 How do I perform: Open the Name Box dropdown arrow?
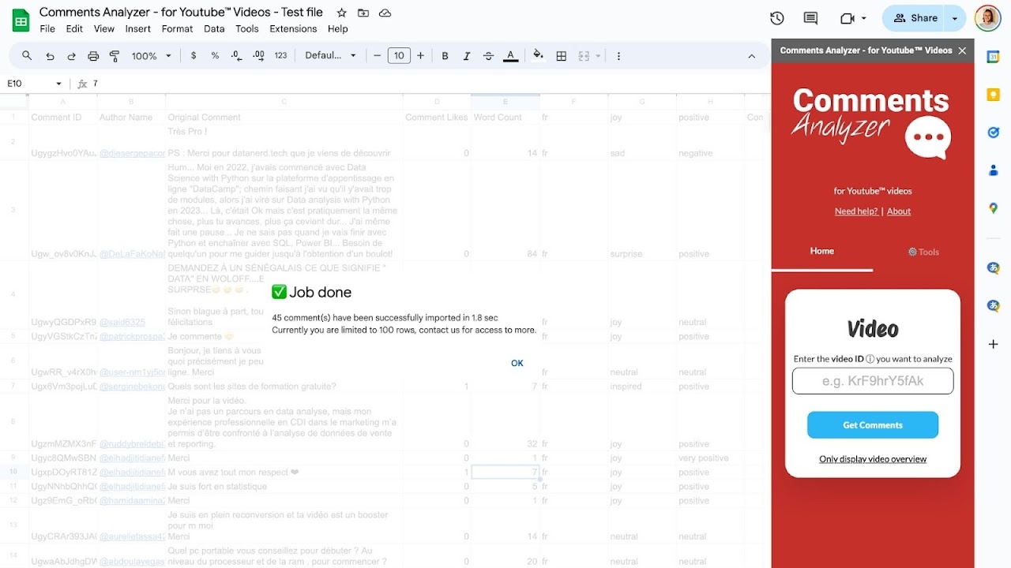tap(58, 84)
